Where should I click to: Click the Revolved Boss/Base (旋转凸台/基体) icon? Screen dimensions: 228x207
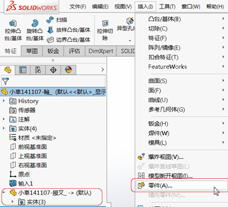pyautogui.click(x=35, y=24)
